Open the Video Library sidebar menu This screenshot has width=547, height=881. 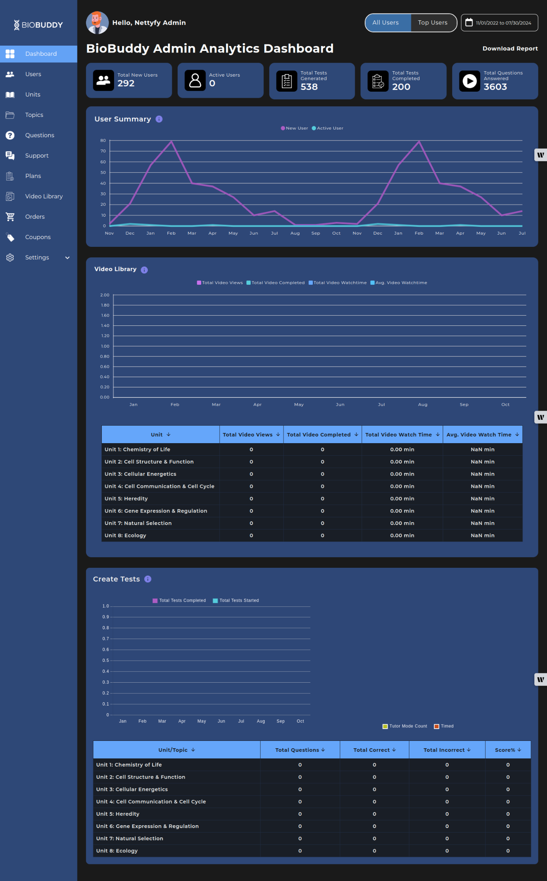pos(44,196)
